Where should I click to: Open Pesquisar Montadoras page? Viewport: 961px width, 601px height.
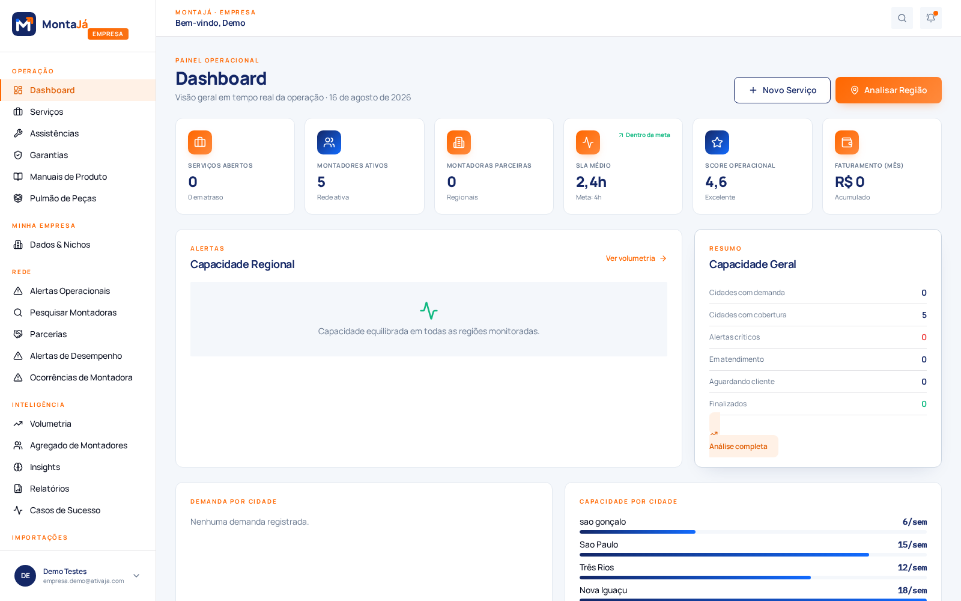pyautogui.click(x=78, y=313)
